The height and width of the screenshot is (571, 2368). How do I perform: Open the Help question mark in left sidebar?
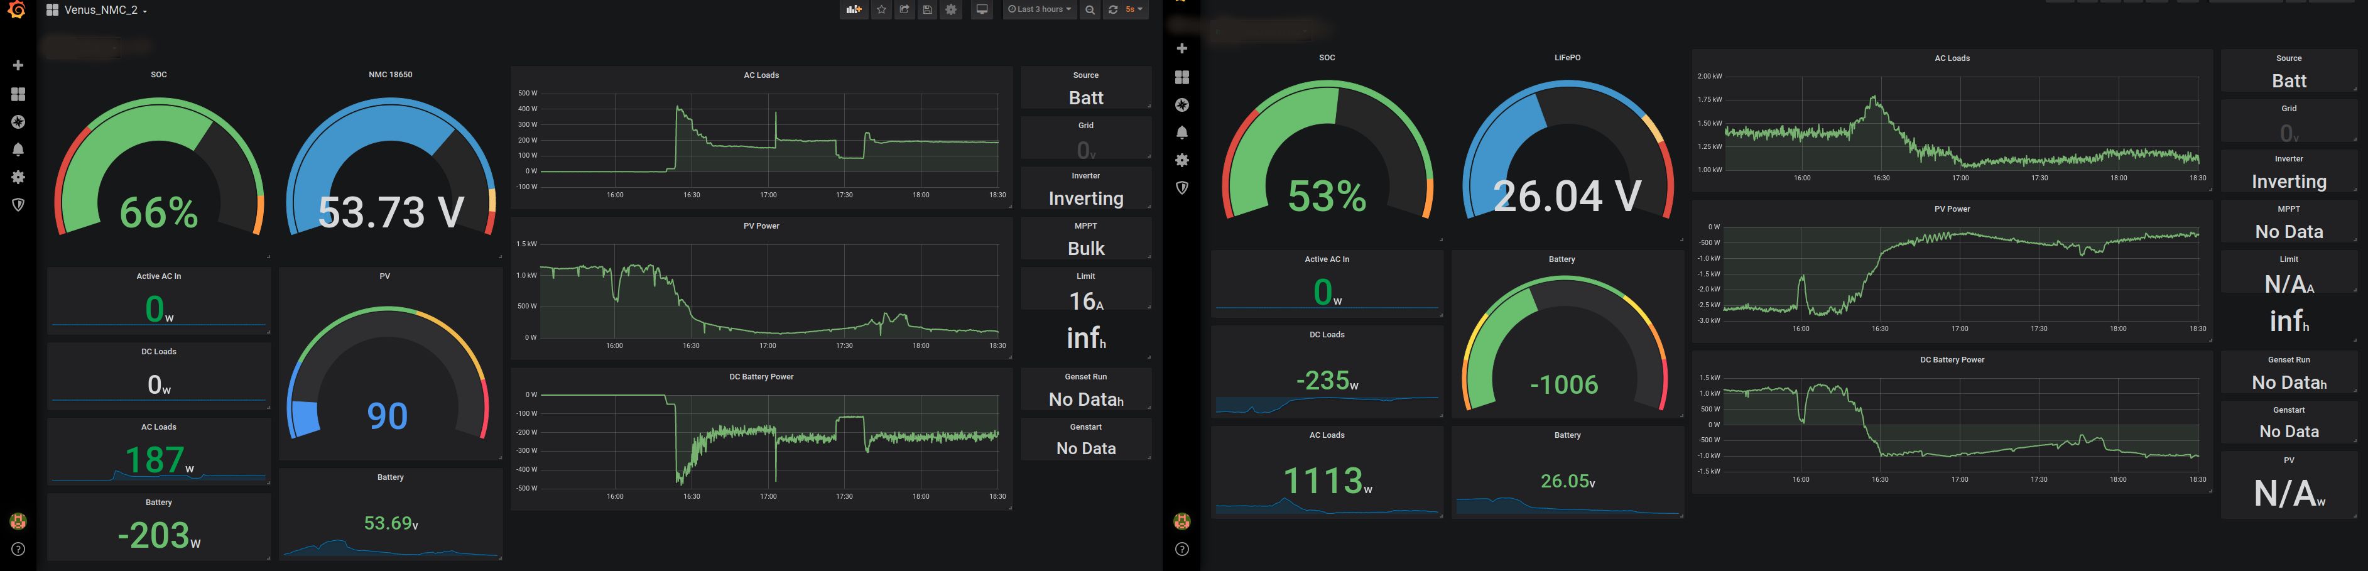(18, 549)
